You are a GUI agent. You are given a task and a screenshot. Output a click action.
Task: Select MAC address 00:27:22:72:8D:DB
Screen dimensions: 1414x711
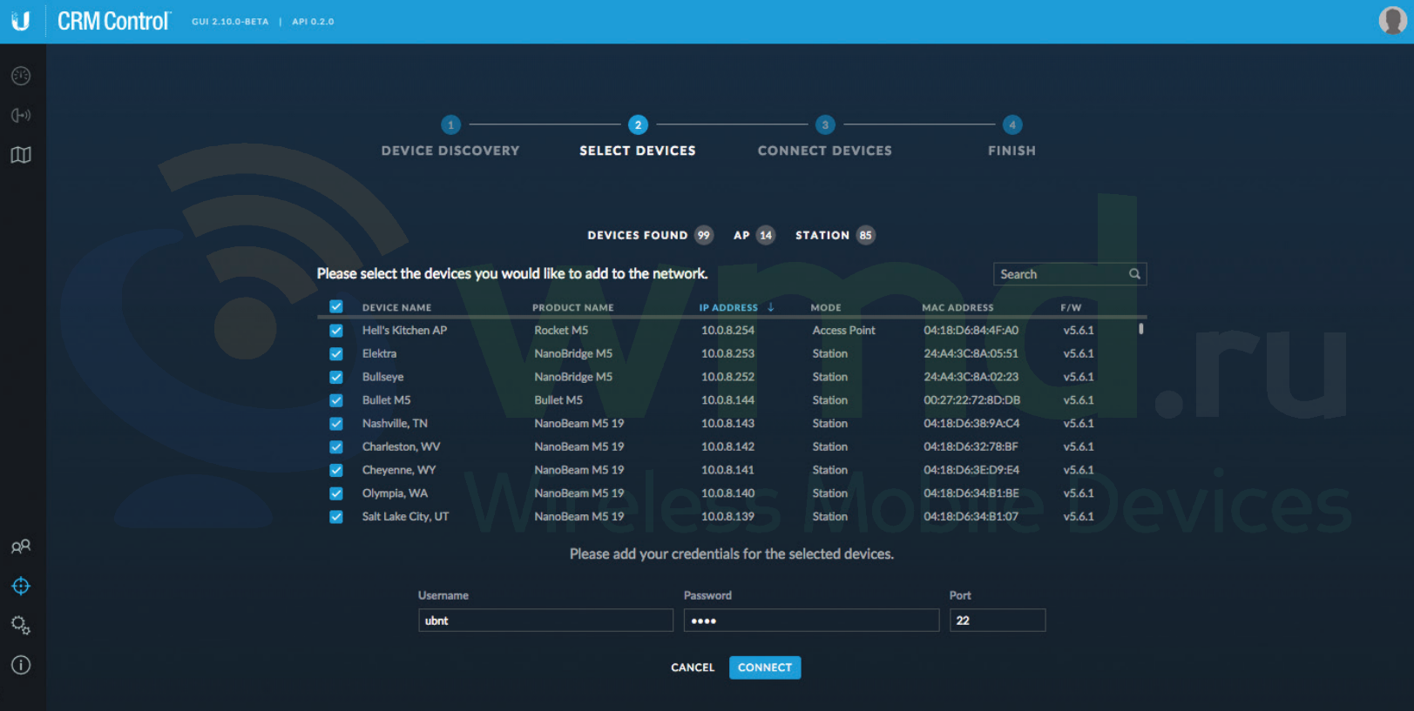pos(971,400)
